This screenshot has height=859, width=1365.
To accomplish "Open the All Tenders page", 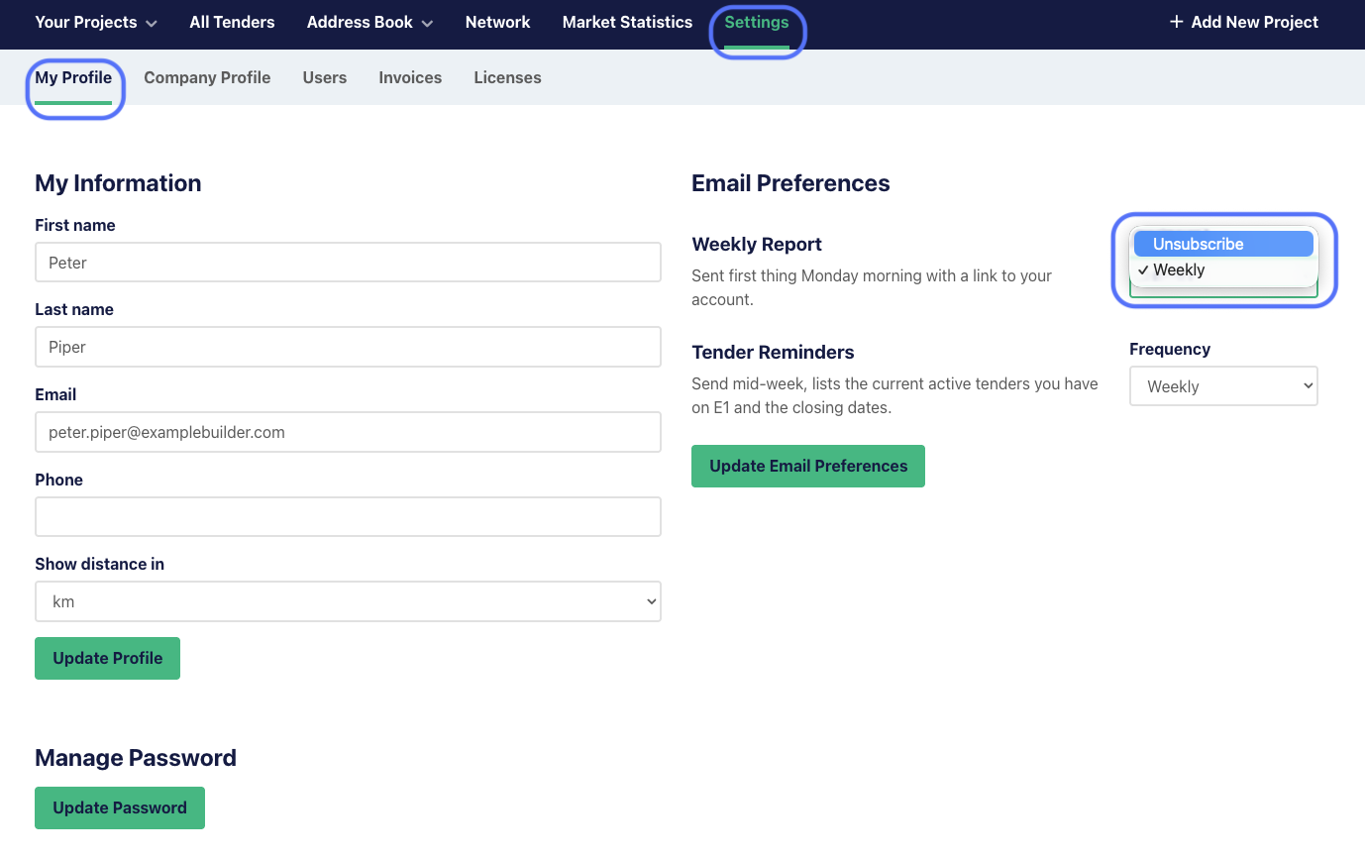I will pos(232,22).
